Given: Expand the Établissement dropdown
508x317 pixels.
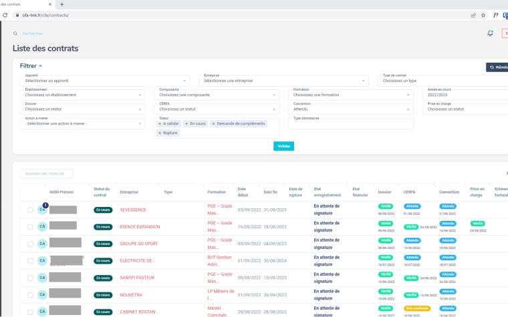Looking at the screenshot, I should coord(82,94).
